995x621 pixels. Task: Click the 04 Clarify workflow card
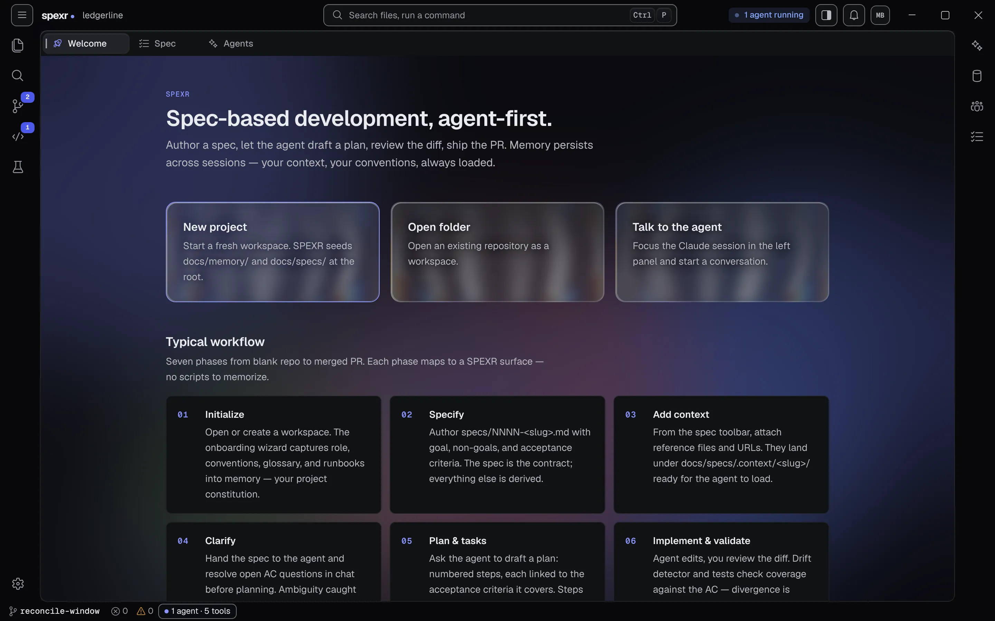(x=273, y=561)
